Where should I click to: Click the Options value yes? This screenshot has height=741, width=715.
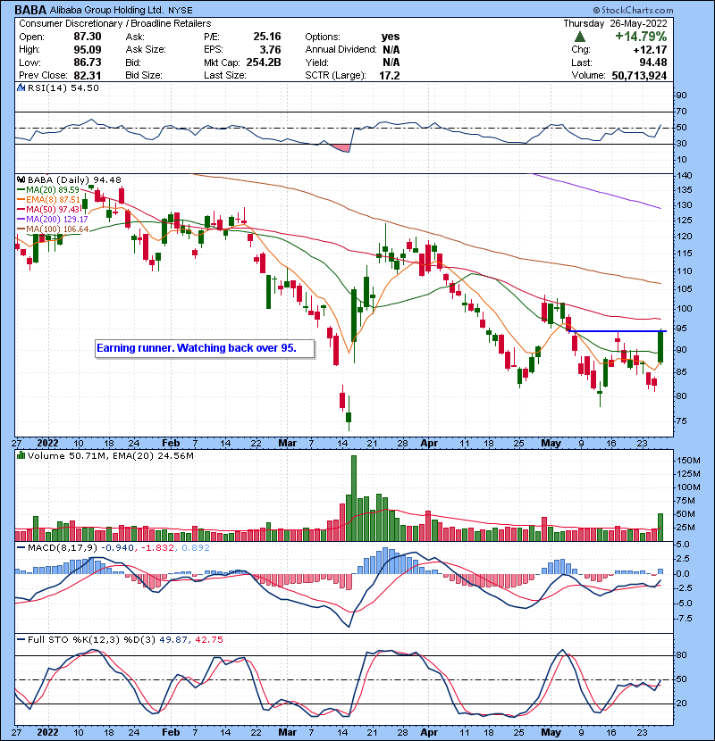[x=391, y=37]
